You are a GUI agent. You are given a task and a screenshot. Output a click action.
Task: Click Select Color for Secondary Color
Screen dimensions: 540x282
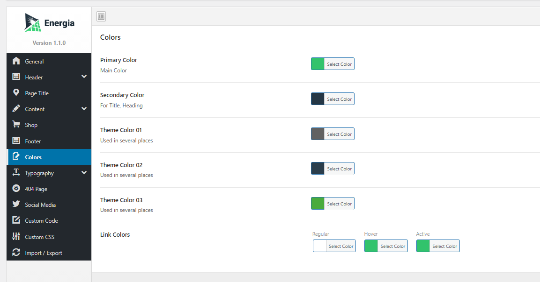click(339, 99)
